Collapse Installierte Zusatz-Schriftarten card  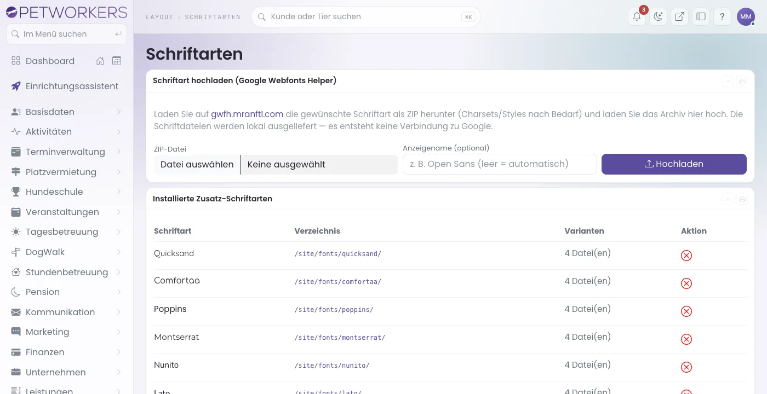click(728, 199)
